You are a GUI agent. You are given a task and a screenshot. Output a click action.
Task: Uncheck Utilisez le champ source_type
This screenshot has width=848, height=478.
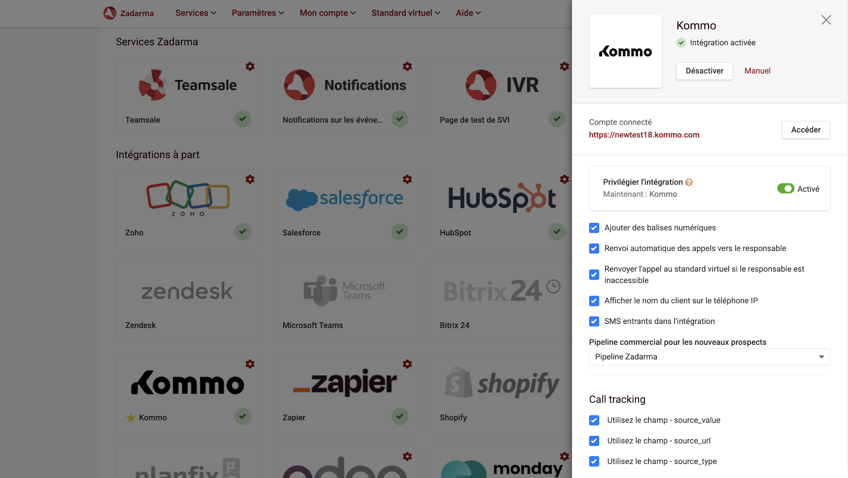click(x=594, y=462)
